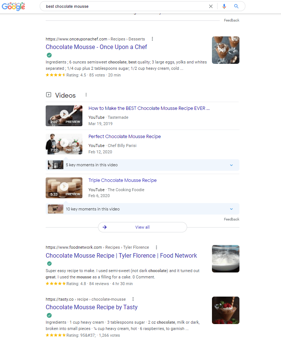Screen dimensions: 281x343
Task: Click 'Mar 19, 2019' video date
Action: 100,124
